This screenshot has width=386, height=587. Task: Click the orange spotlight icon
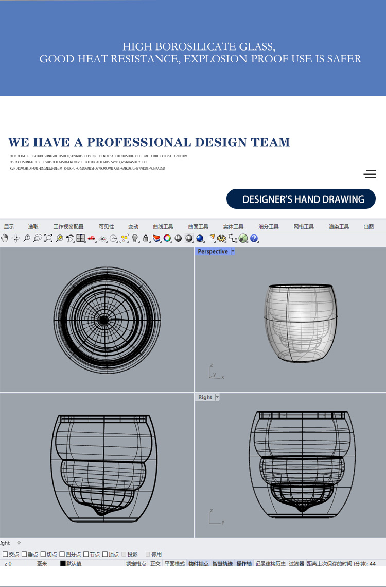(212, 238)
